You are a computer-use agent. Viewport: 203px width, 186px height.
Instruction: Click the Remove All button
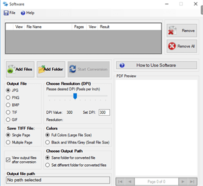[x=182, y=46]
